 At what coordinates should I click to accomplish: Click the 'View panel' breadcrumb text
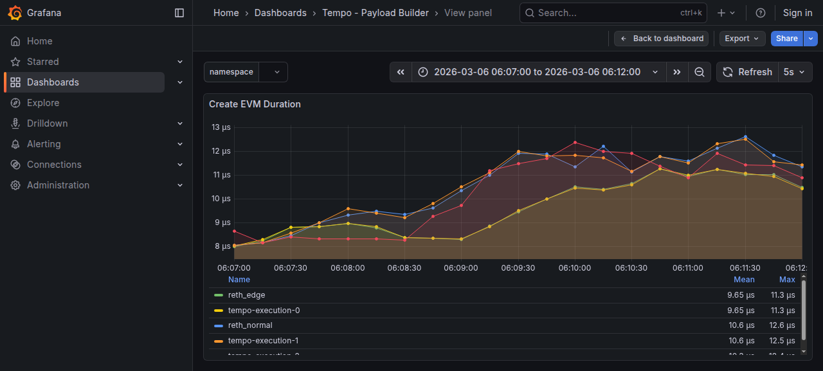[x=468, y=13]
